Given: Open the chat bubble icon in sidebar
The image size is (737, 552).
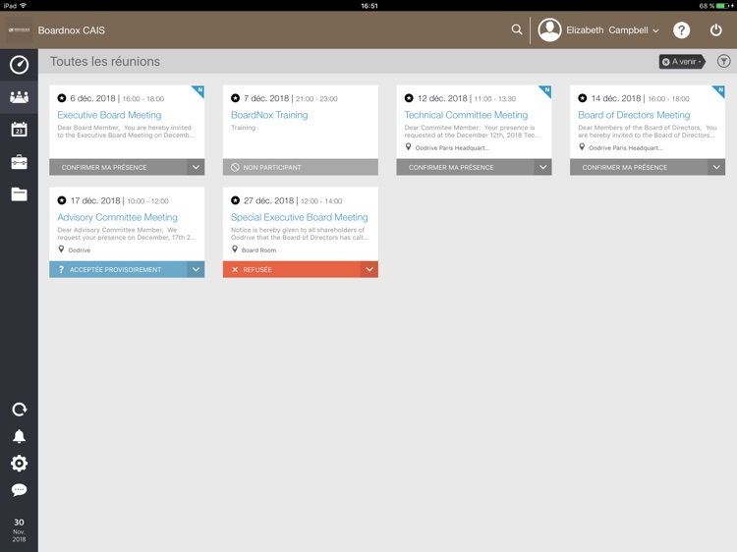Looking at the screenshot, I should 19,490.
